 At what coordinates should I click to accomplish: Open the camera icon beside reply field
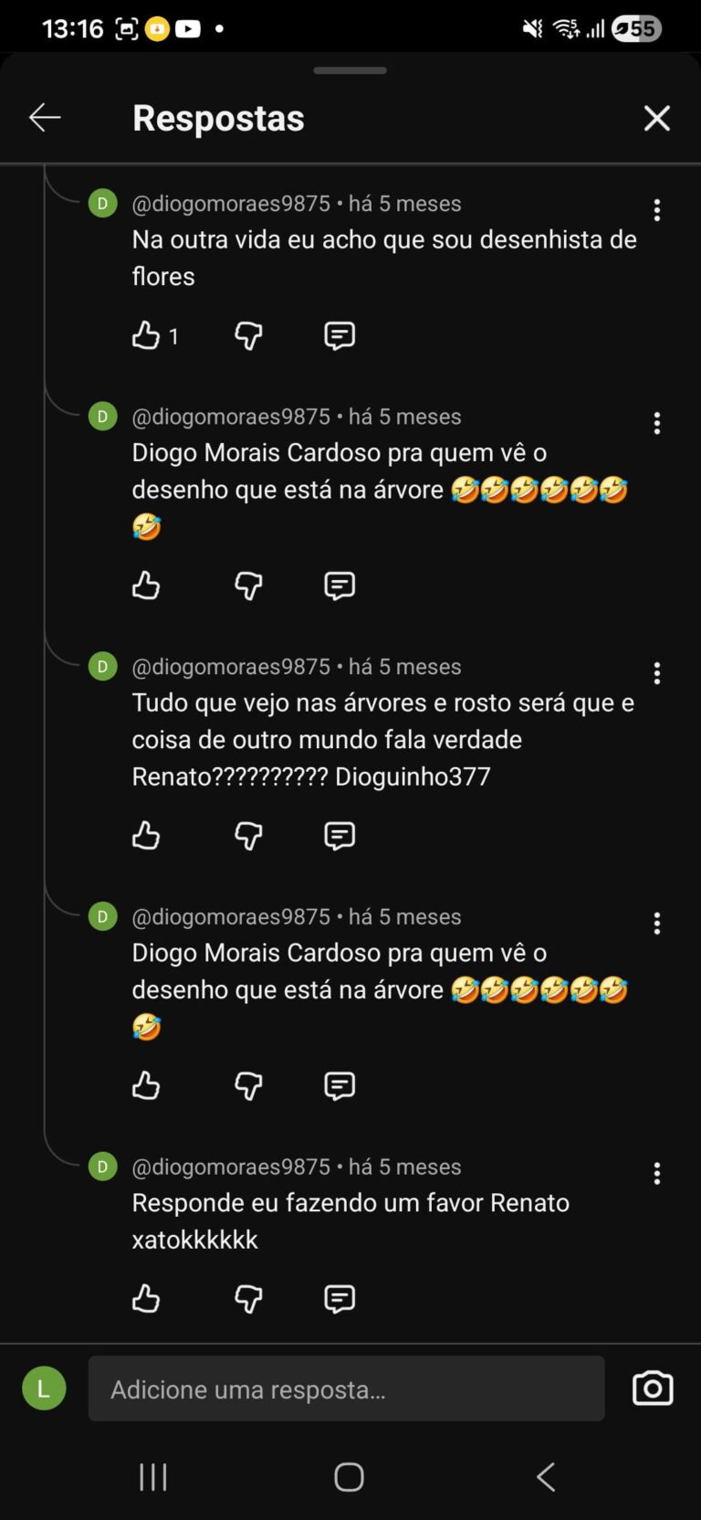tap(653, 1388)
